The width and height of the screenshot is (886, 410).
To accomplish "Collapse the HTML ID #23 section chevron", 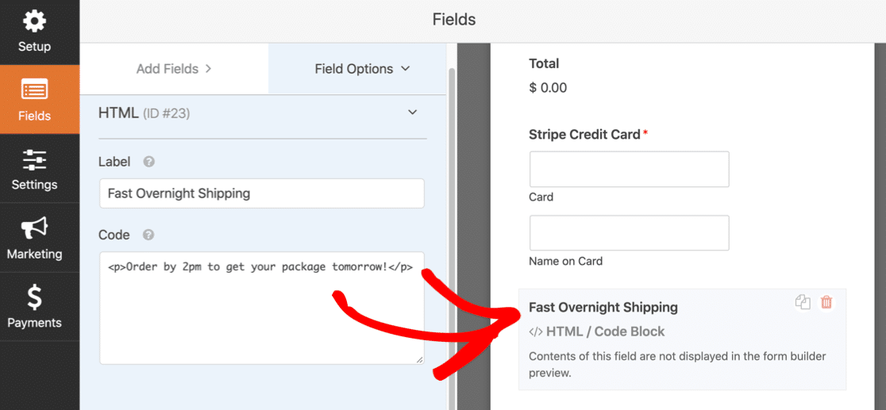I will [x=413, y=113].
